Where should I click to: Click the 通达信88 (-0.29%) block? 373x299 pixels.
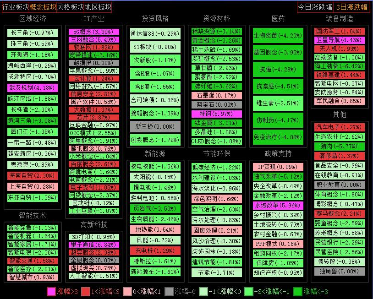pos(155,34)
